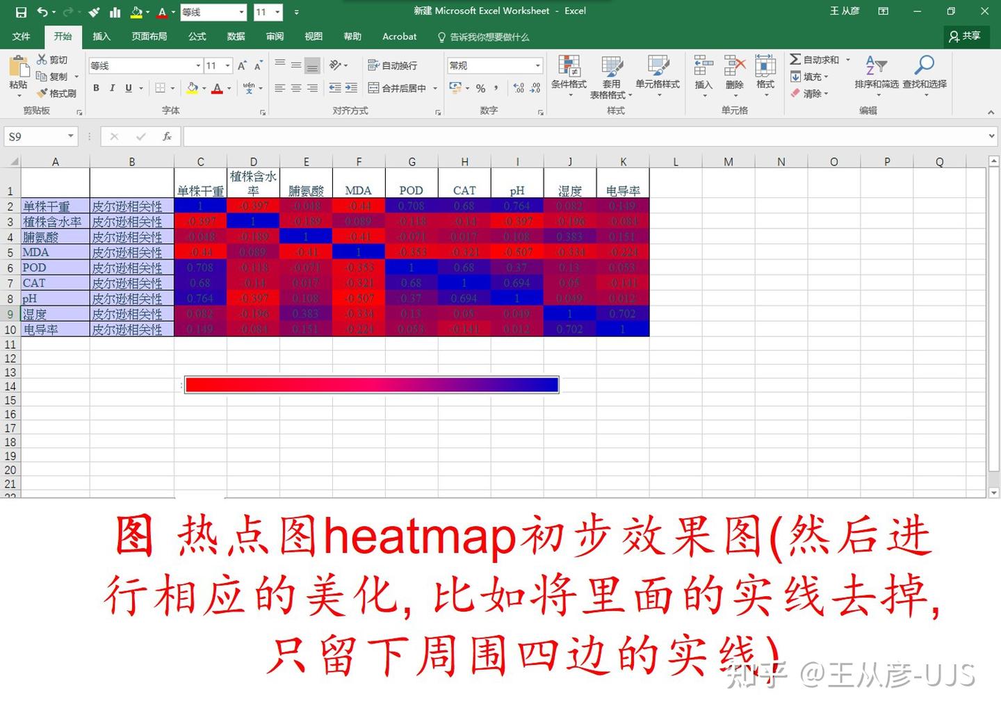The height and width of the screenshot is (715, 1001).
Task: Click the 查找和选择 find and select icon
Action: coord(925,73)
